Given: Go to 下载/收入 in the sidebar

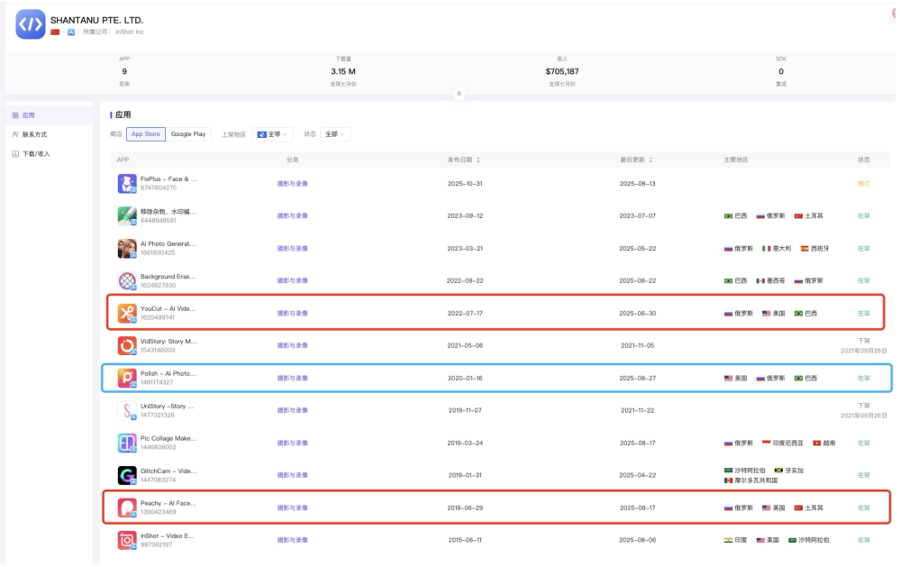Looking at the screenshot, I should coord(35,153).
